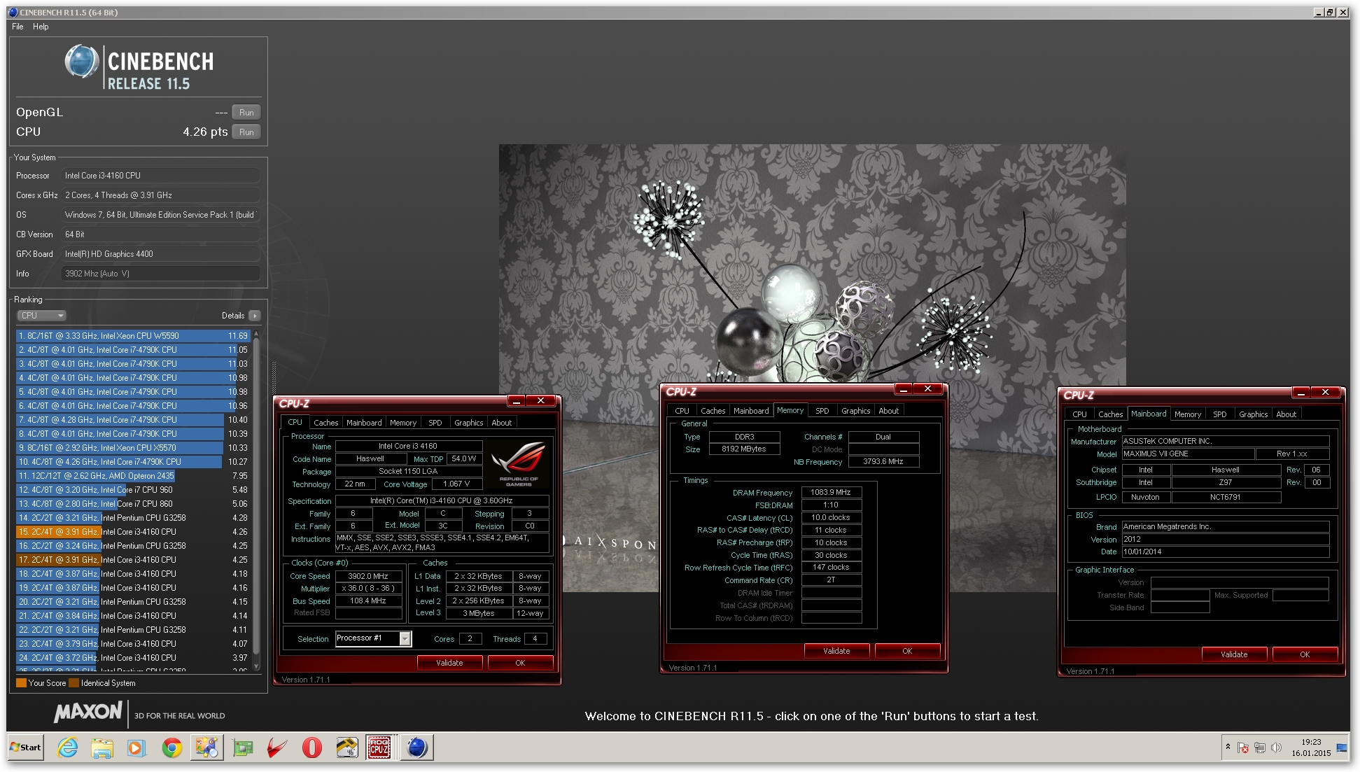Open the CPU ranking type dropdown
This screenshot has height=772, width=1360.
pyautogui.click(x=42, y=316)
